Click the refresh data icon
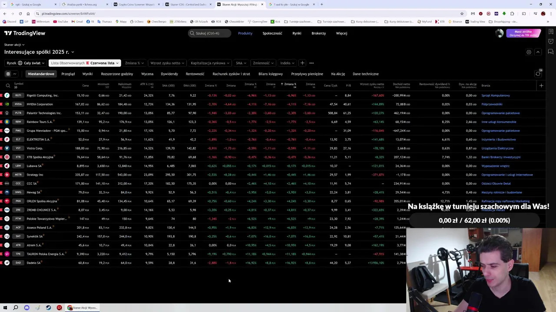The height and width of the screenshot is (312, 556). (538, 74)
